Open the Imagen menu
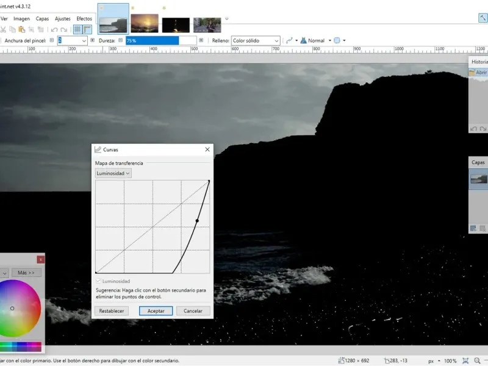Image resolution: width=488 pixels, height=366 pixels. (21, 19)
